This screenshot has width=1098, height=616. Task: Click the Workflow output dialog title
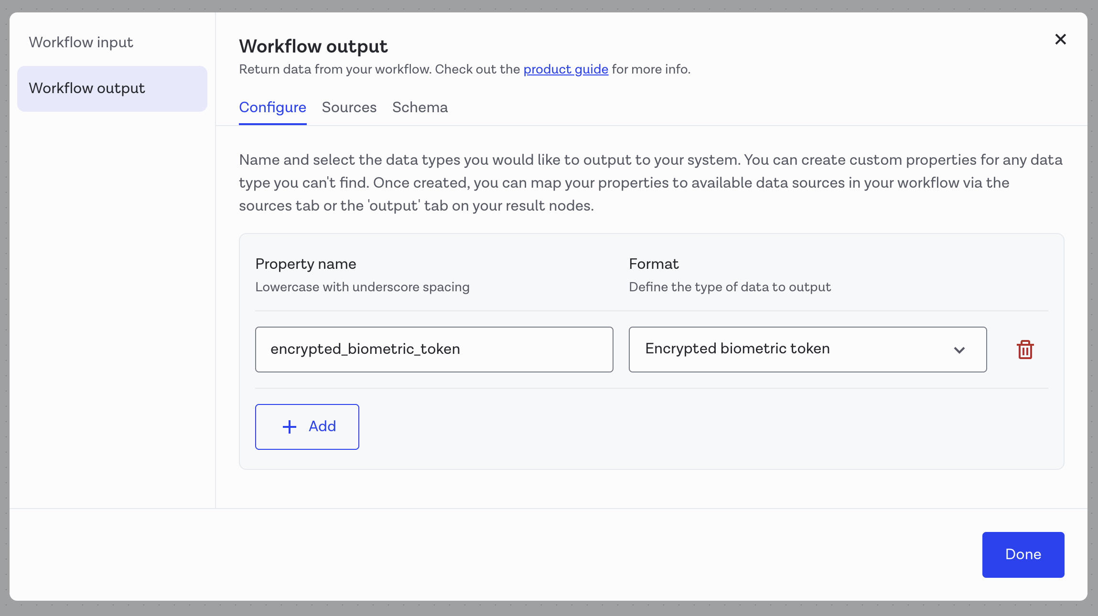pos(313,47)
